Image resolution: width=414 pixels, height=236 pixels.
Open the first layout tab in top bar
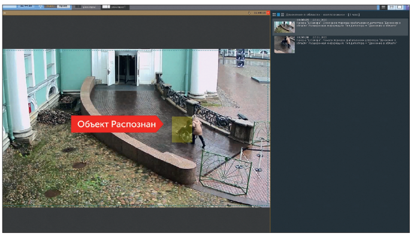86,7
